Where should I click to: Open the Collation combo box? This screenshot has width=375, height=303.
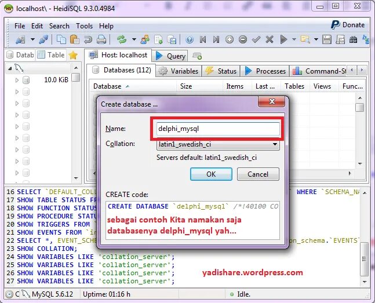click(218, 144)
